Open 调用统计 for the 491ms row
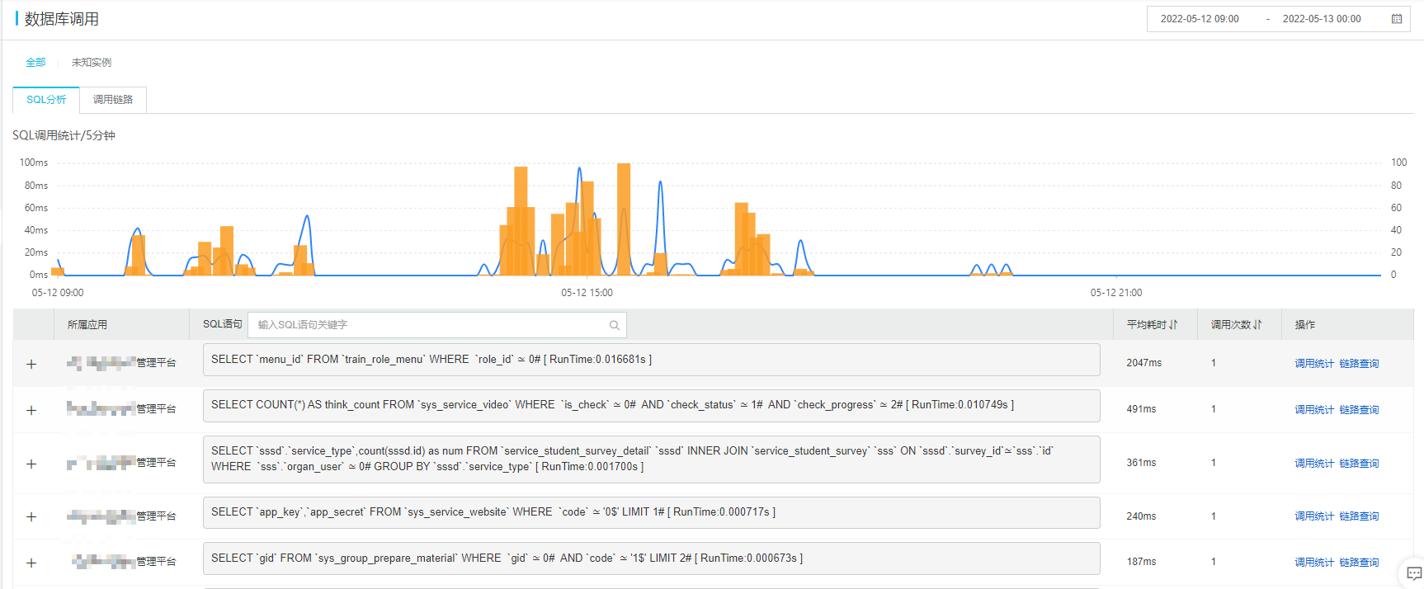This screenshot has height=589, width=1424. point(1314,410)
